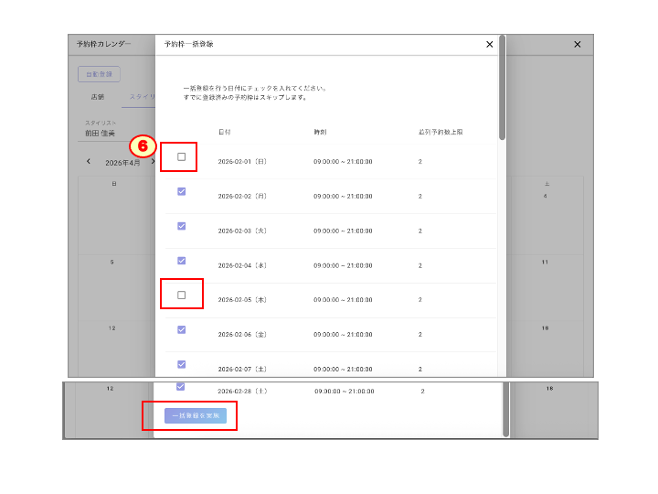Viewport: 658px width, 494px height.
Task: Uncheck the 2026-02-02 (月) checkbox
Action: point(181,191)
